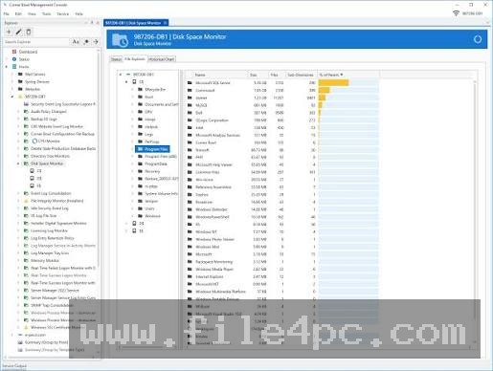Expand the Audit Policy Changed node

coord(18,112)
